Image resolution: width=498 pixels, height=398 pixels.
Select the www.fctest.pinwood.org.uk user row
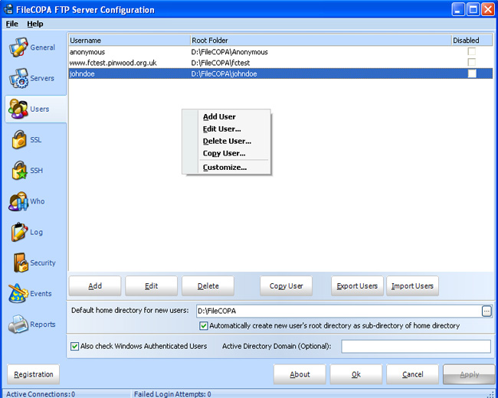[x=280, y=63]
